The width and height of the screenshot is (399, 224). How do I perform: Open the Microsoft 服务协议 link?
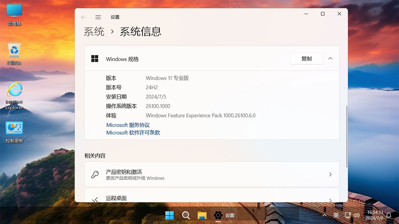pyautogui.click(x=128, y=125)
